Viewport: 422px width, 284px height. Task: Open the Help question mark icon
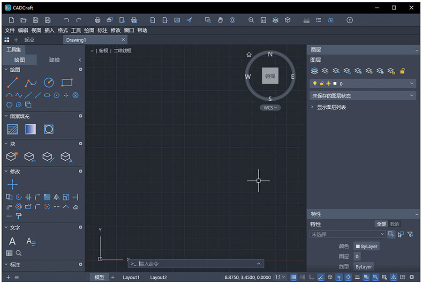(x=349, y=20)
